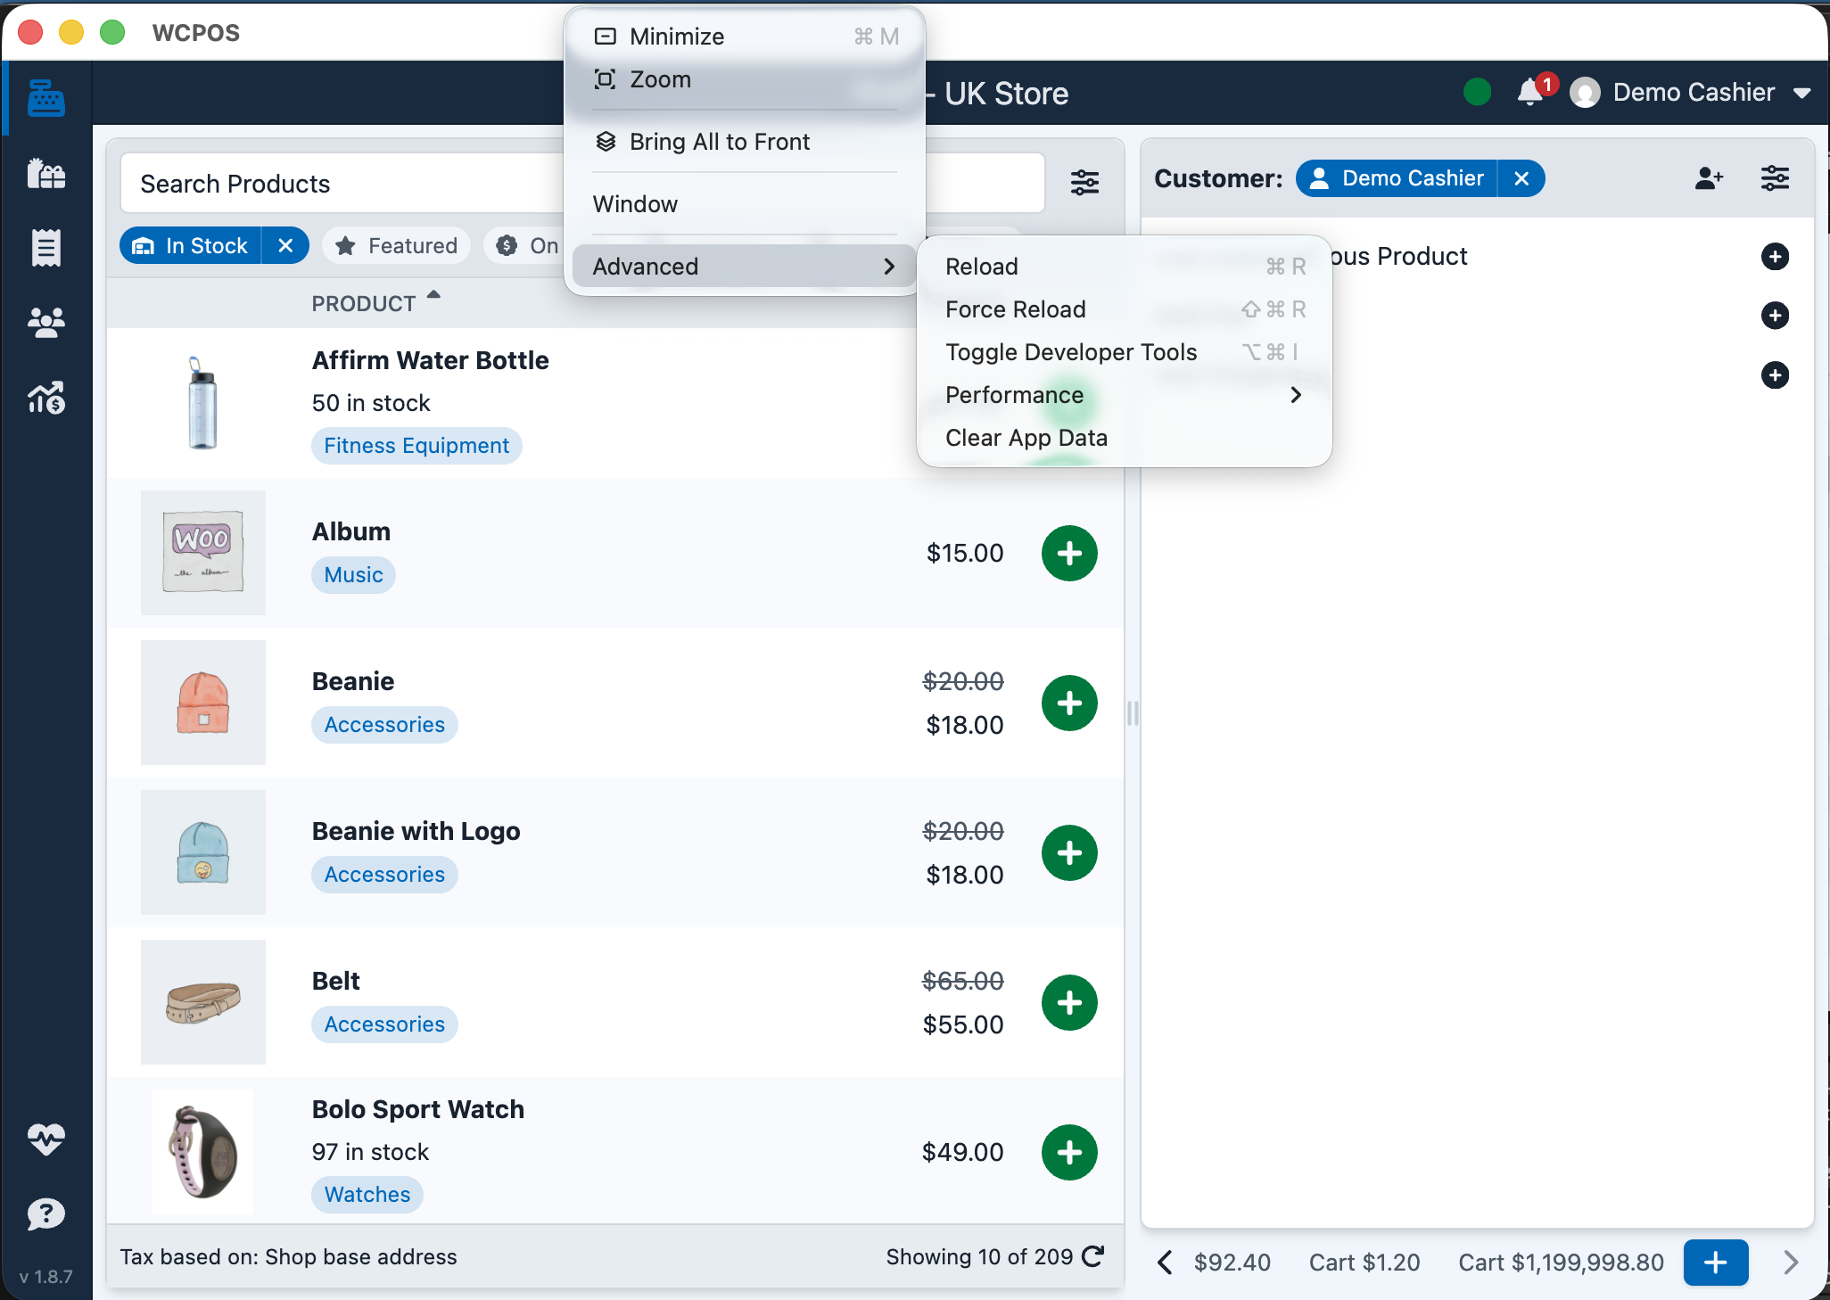Click the Belt product thumbnail
The width and height of the screenshot is (1830, 1300).
click(203, 1002)
